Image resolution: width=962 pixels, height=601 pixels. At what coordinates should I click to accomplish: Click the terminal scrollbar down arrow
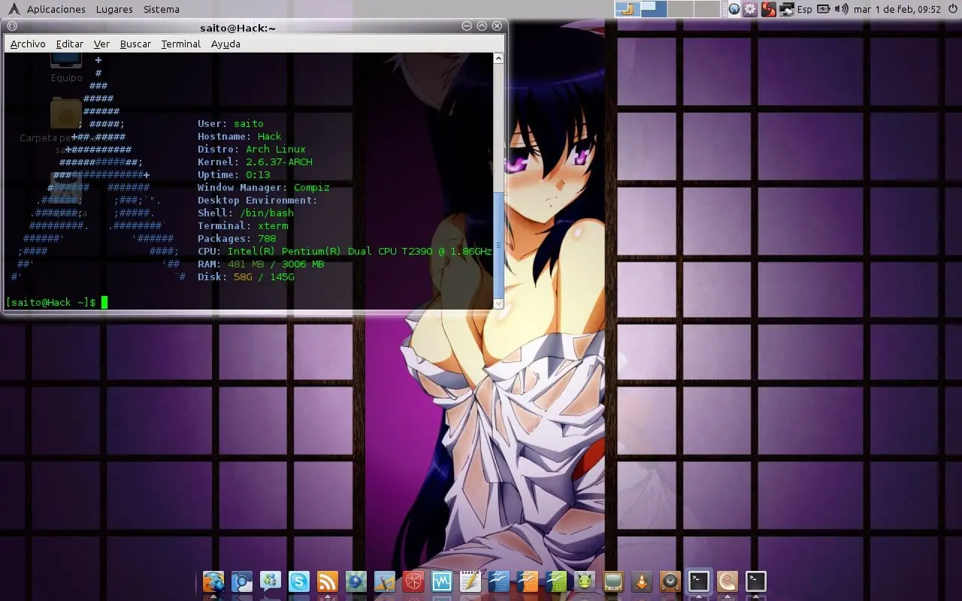[x=498, y=304]
